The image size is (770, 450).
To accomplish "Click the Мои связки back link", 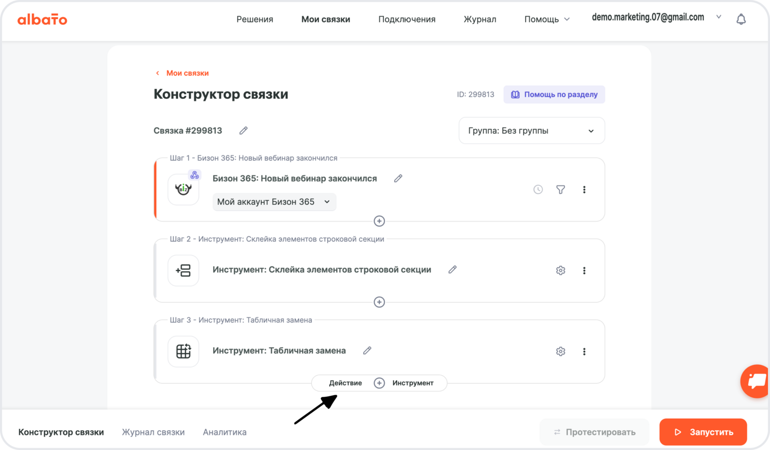I will point(187,73).
